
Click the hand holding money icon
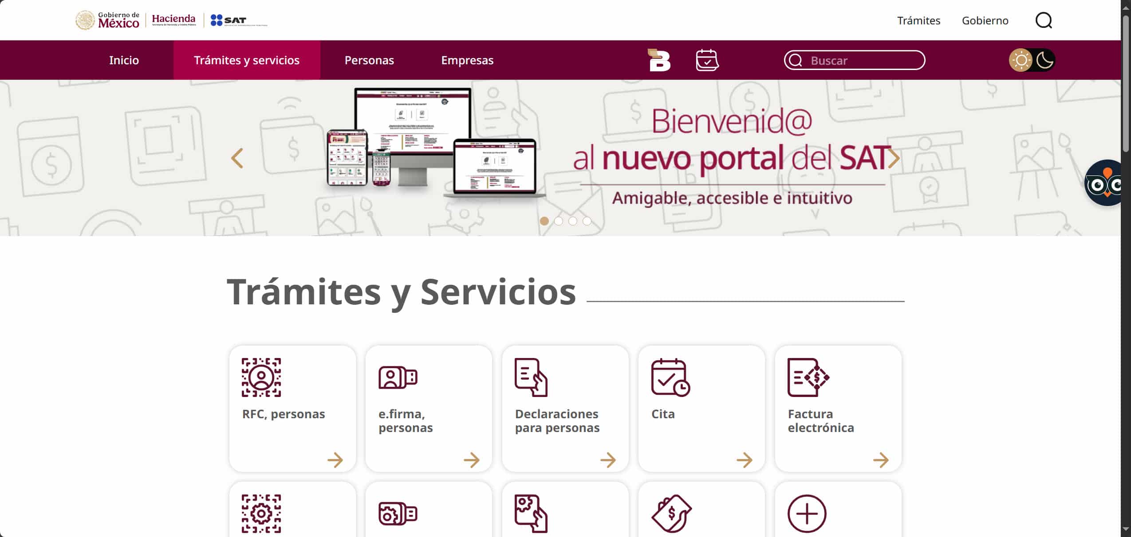671,514
